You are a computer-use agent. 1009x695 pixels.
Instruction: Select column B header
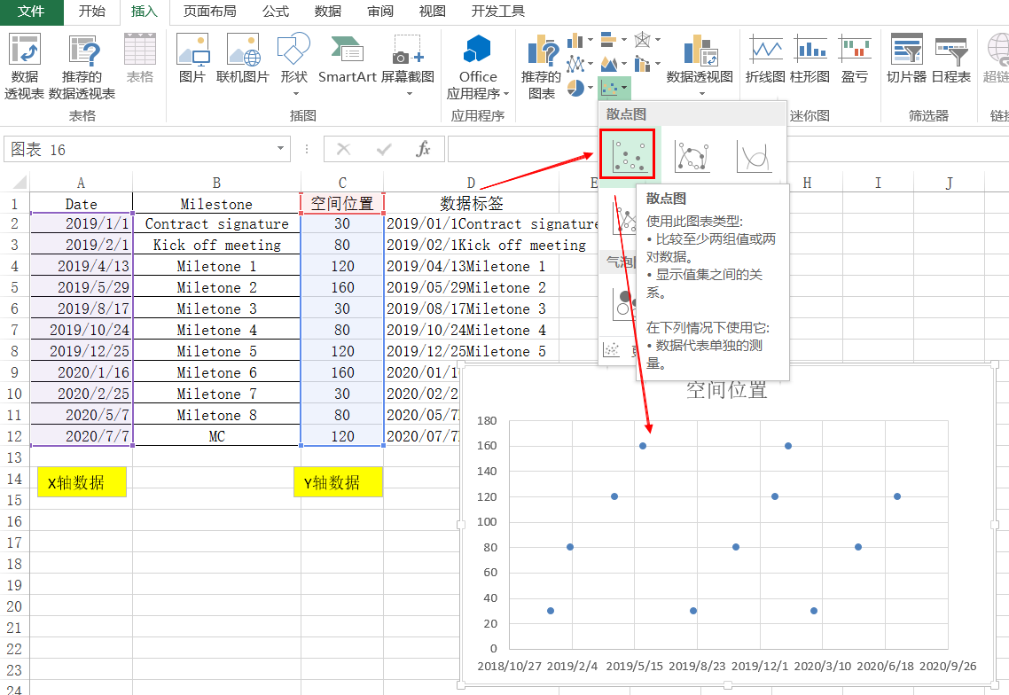point(216,183)
